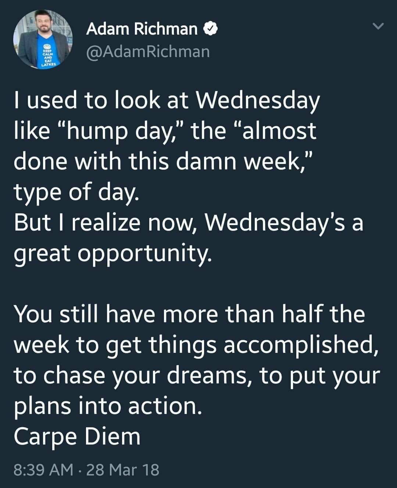The height and width of the screenshot is (488, 397).
Task: Open the @AdamRichman handle
Action: click(148, 52)
